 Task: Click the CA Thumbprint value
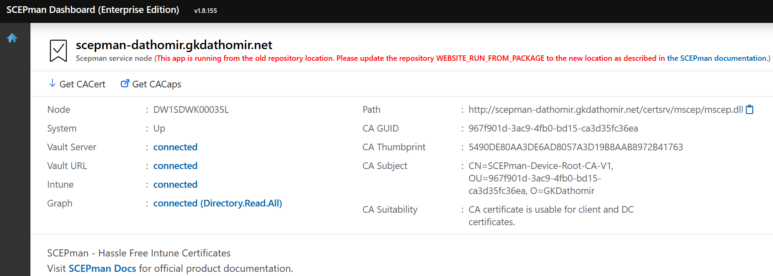coord(575,147)
